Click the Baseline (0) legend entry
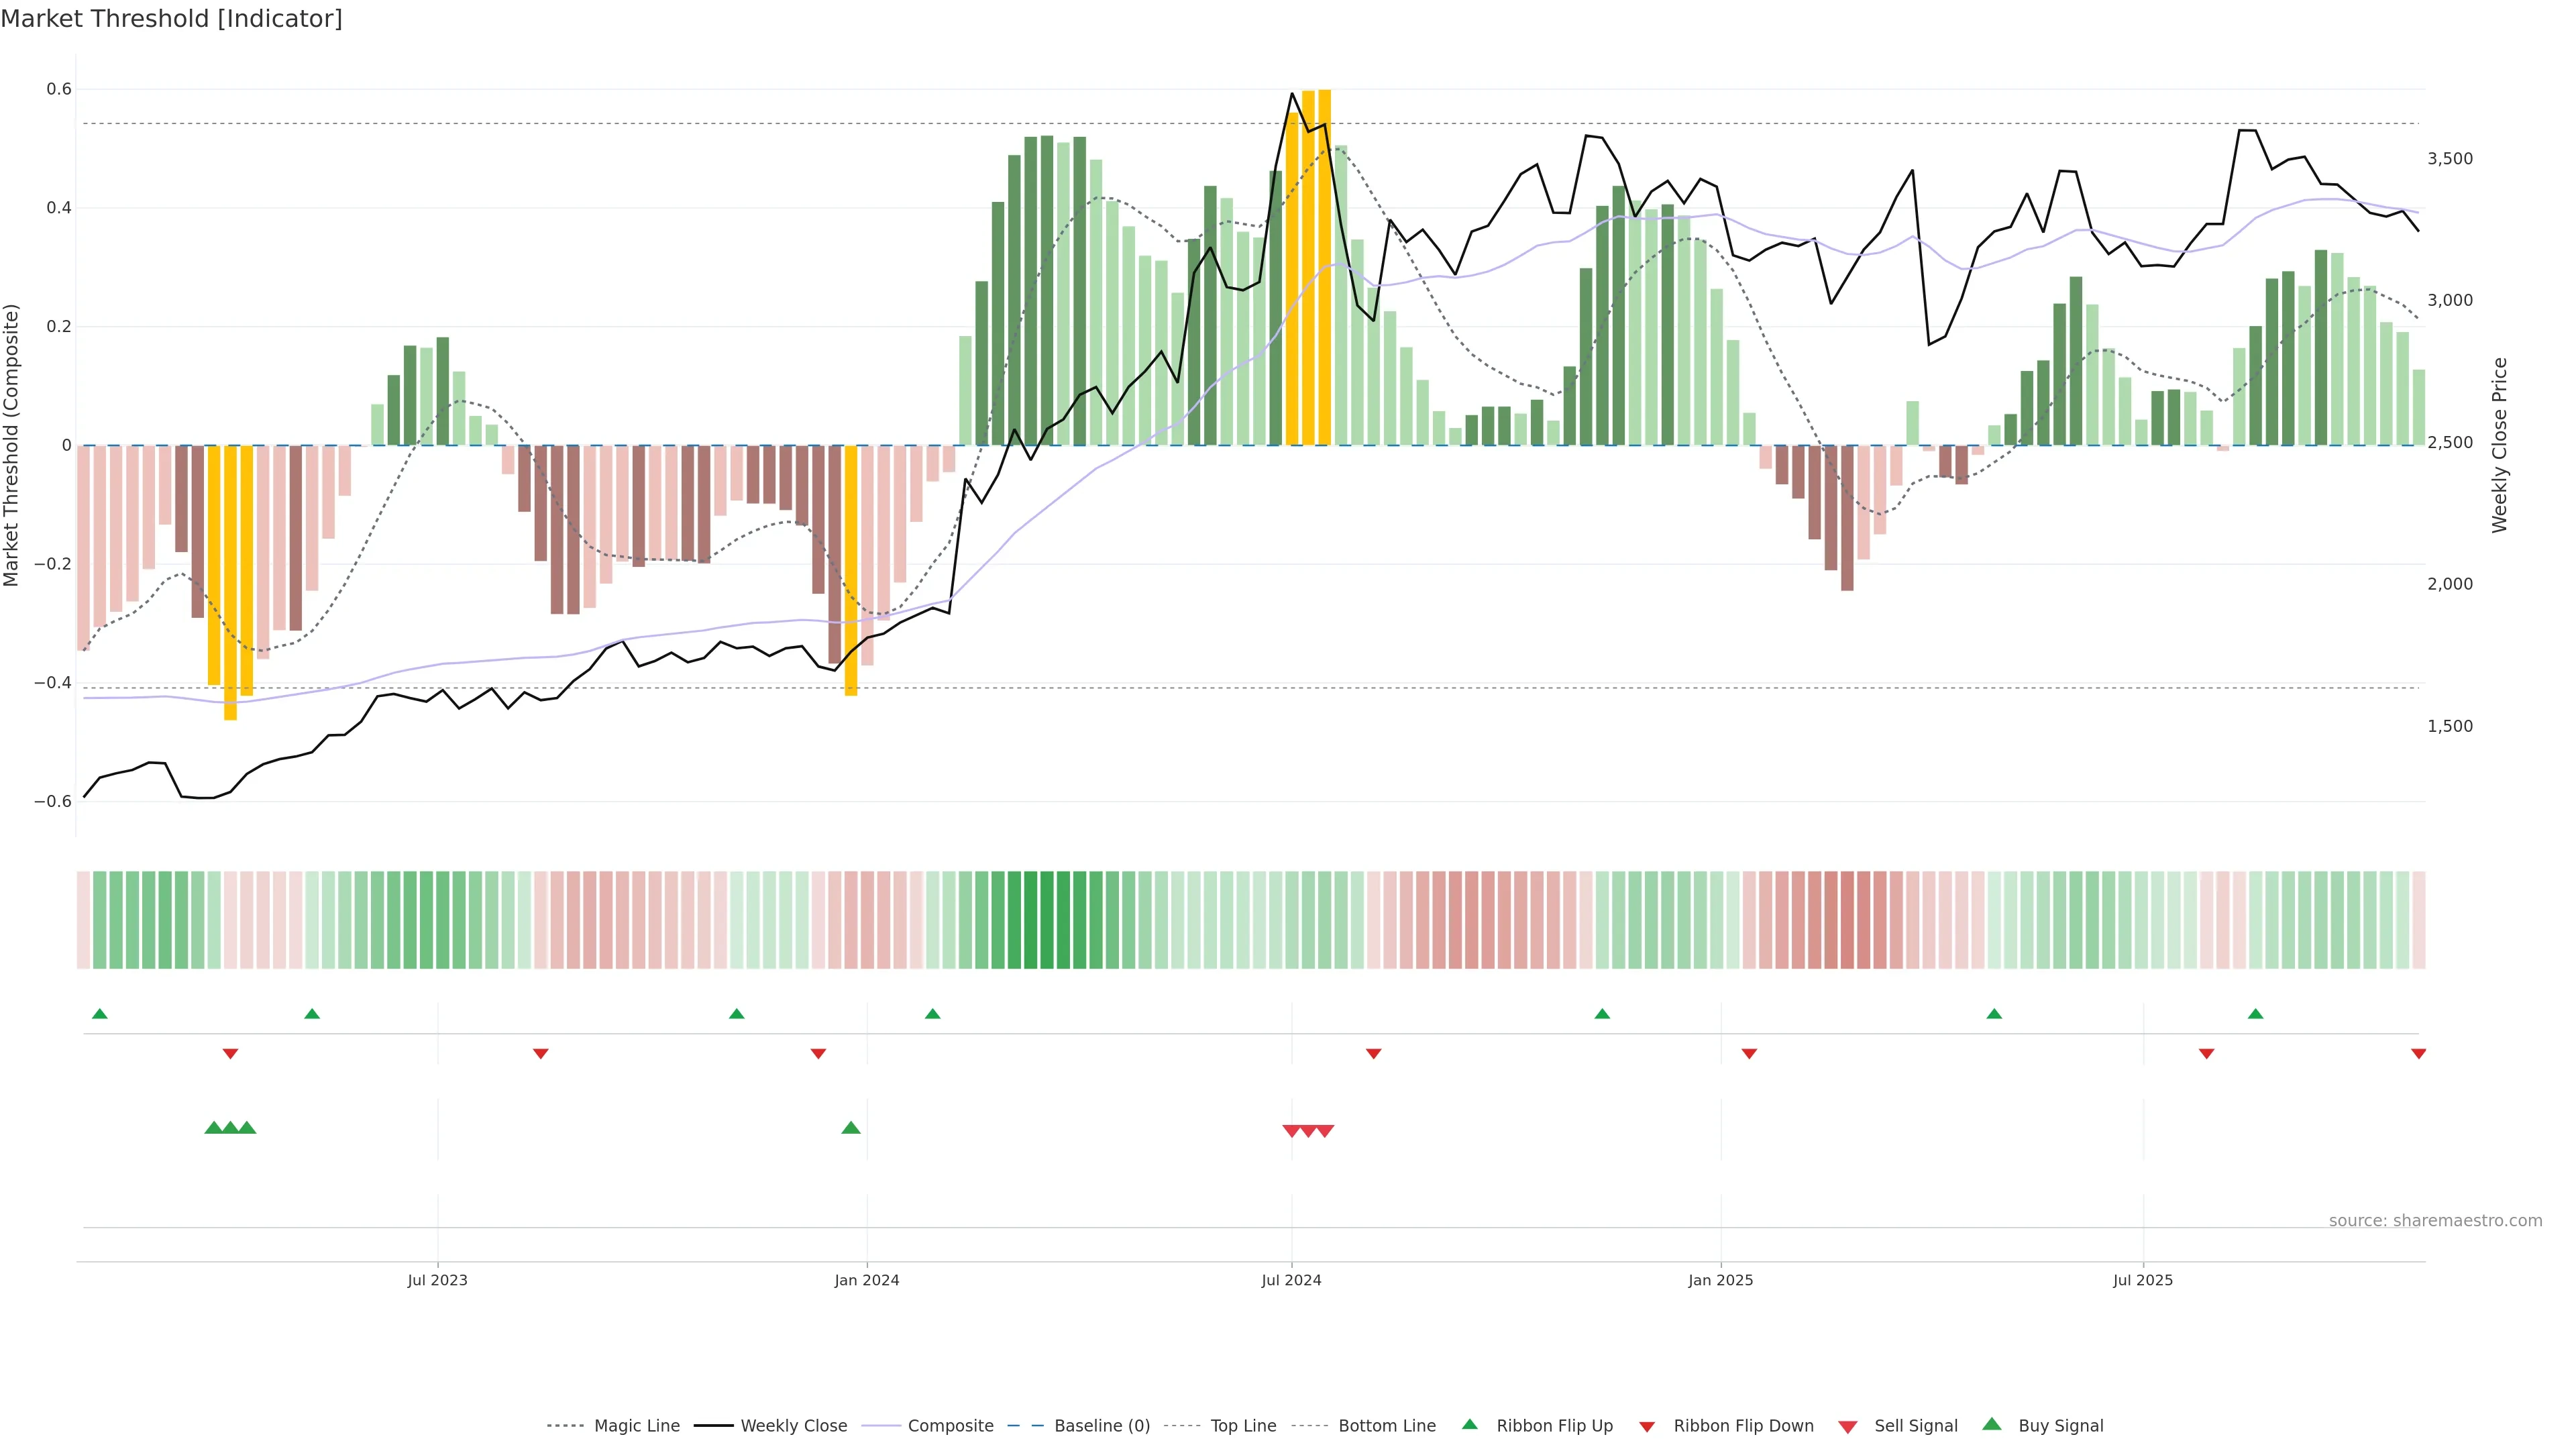The image size is (2576, 1449). pyautogui.click(x=1101, y=1426)
